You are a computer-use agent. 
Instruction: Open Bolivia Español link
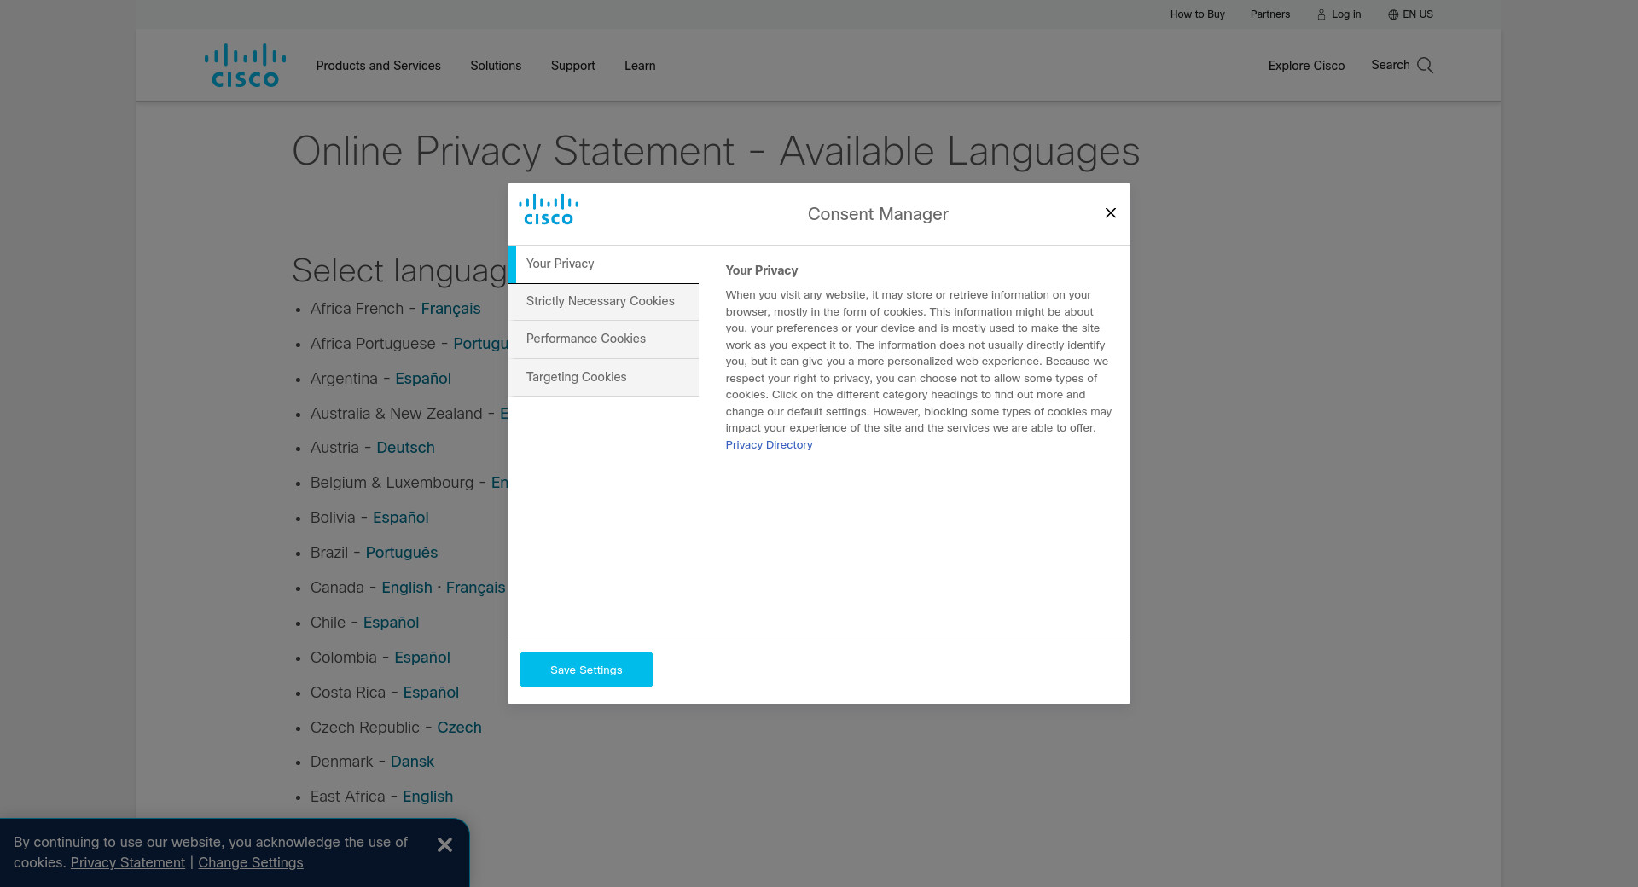click(401, 518)
